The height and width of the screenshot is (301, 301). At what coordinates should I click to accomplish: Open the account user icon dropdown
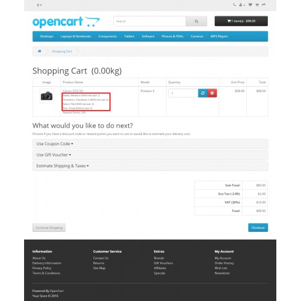click(x=242, y=5)
